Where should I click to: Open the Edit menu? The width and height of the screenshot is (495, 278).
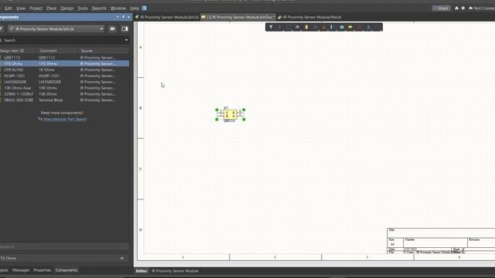9,8
